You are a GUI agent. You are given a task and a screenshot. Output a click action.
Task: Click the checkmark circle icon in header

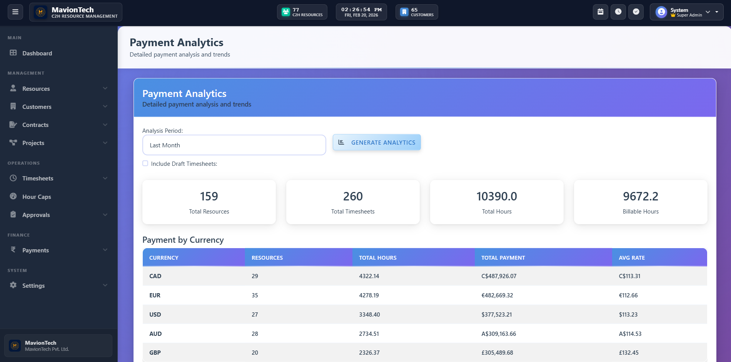pyautogui.click(x=636, y=12)
